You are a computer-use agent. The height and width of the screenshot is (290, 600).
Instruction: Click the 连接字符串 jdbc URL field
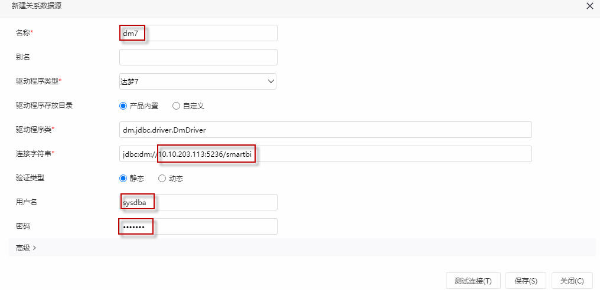coord(325,154)
